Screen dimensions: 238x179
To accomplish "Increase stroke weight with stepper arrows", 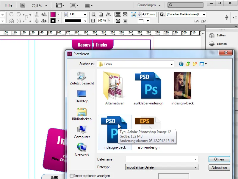I will pyautogui.click(x=66, y=13).
